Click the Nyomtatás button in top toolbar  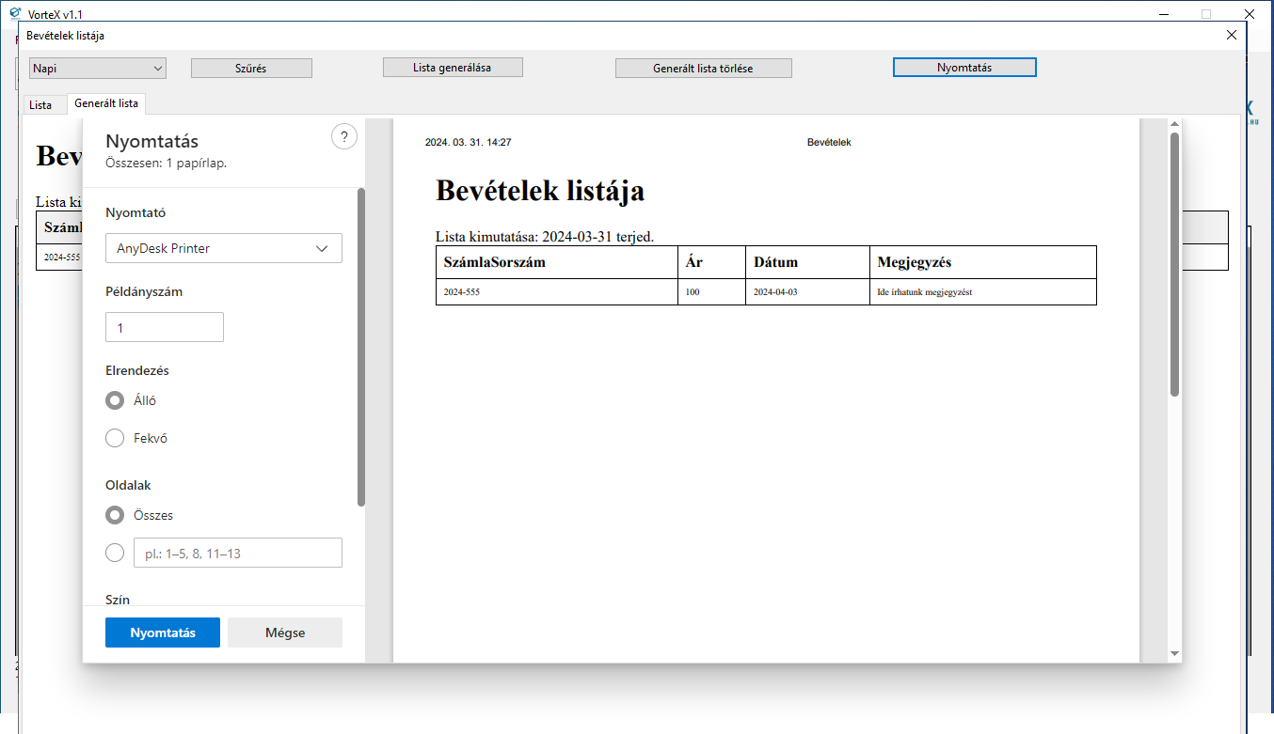[x=964, y=68]
